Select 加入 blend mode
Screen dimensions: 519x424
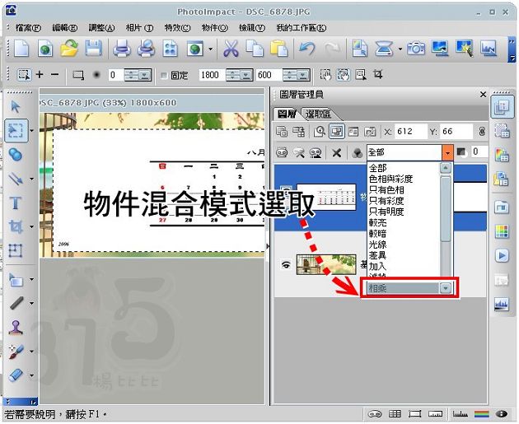[x=377, y=266]
